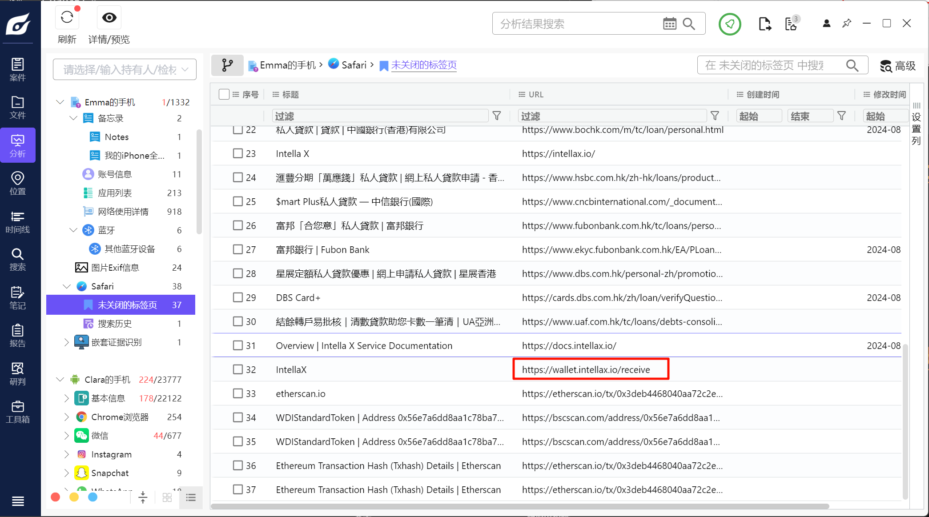The width and height of the screenshot is (929, 517).
Task: Open the holder/examiner dropdown selector
Action: 125,70
